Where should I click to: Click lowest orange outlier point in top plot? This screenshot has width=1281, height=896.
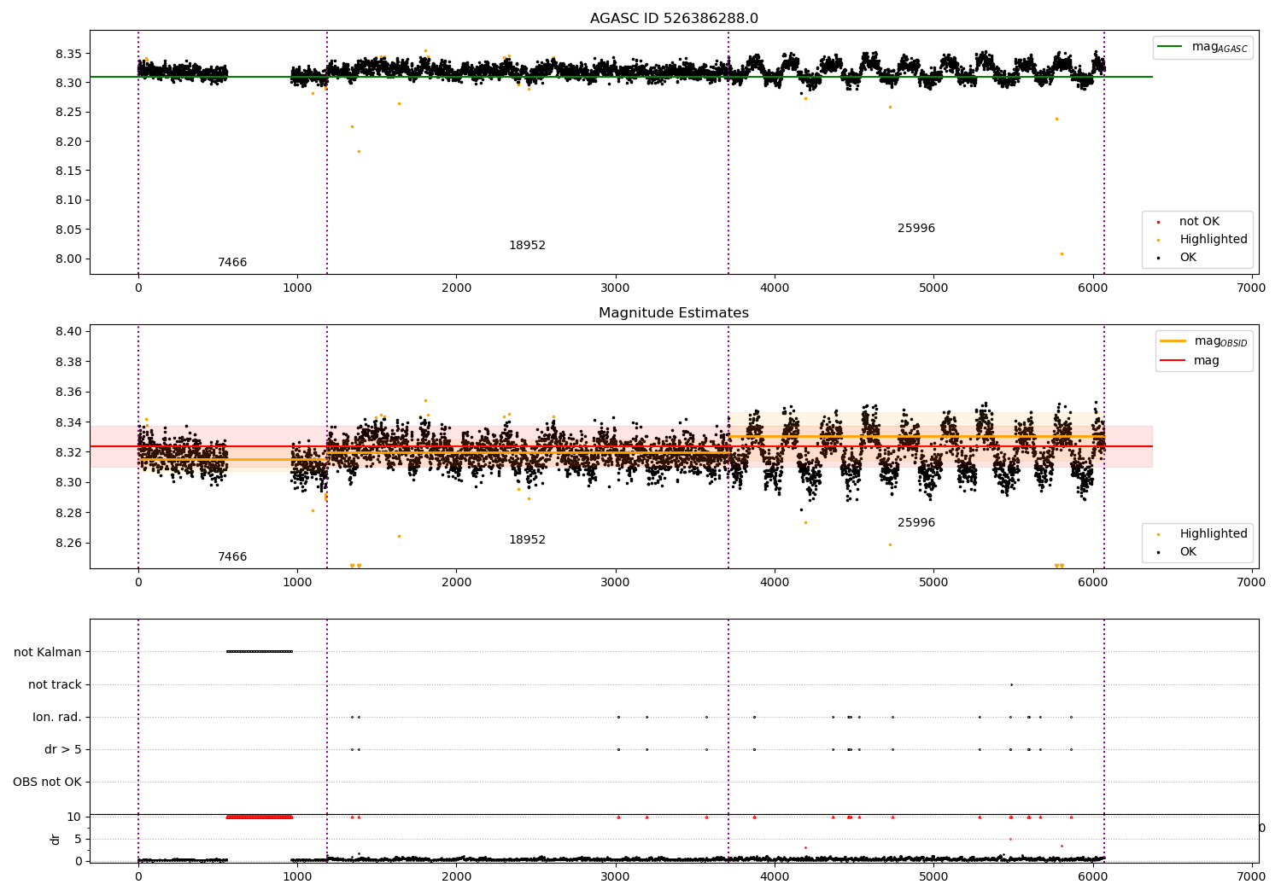(x=1062, y=254)
